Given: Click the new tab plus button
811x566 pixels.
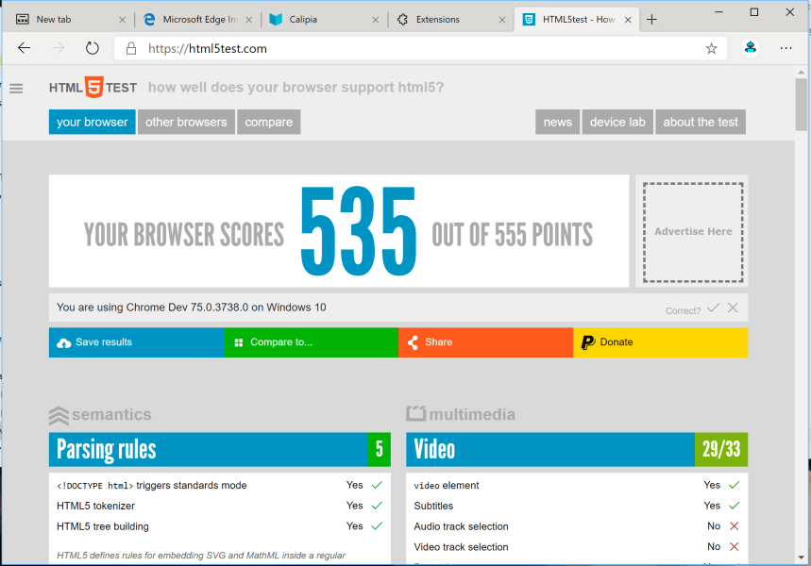Looking at the screenshot, I should click(x=651, y=19).
